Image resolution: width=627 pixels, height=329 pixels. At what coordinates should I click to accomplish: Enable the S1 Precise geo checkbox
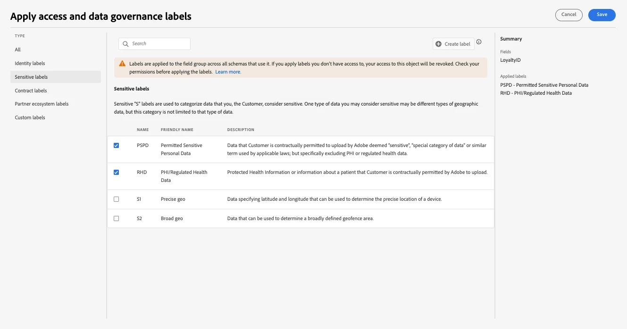click(117, 199)
